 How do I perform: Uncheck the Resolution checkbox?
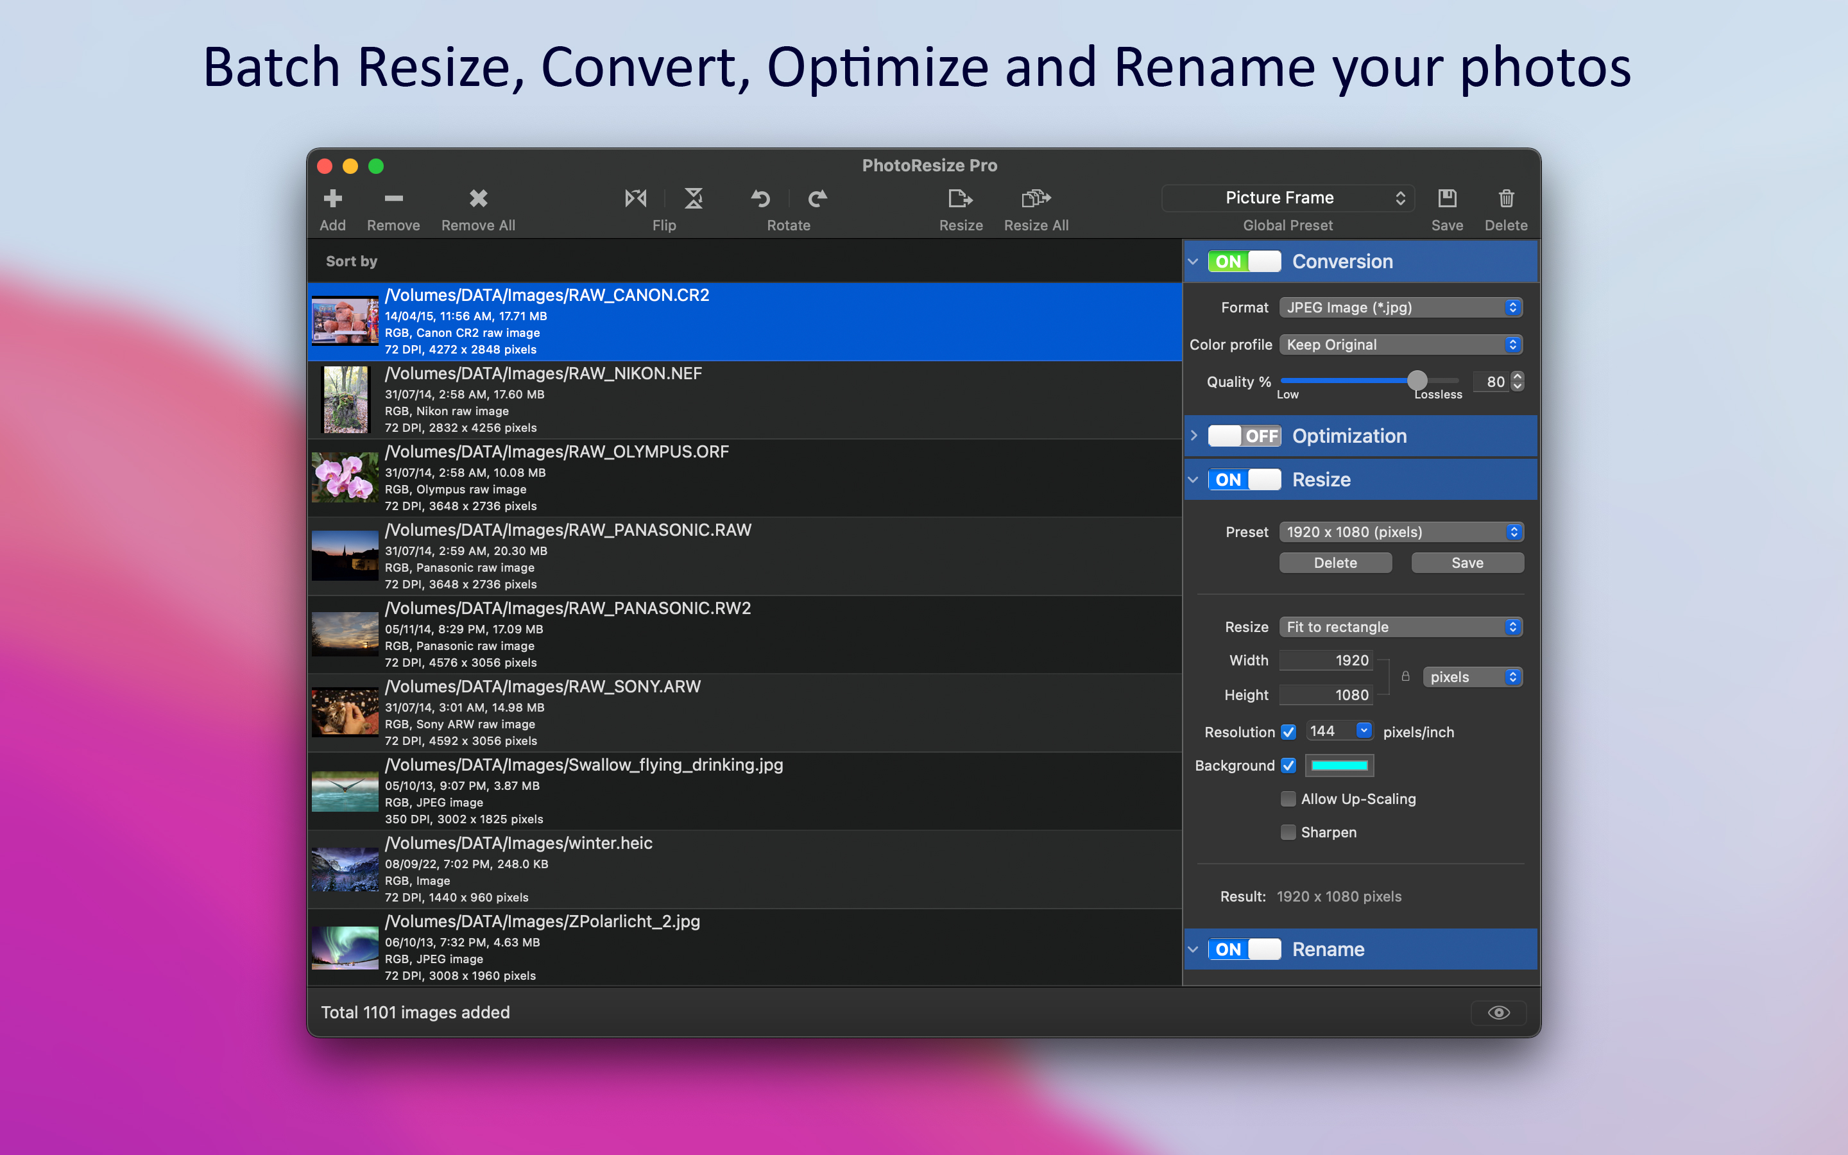point(1288,732)
